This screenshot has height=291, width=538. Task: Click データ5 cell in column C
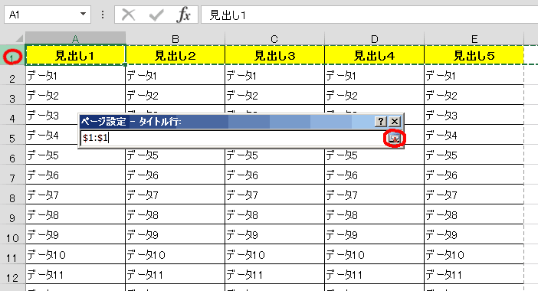tap(275, 155)
